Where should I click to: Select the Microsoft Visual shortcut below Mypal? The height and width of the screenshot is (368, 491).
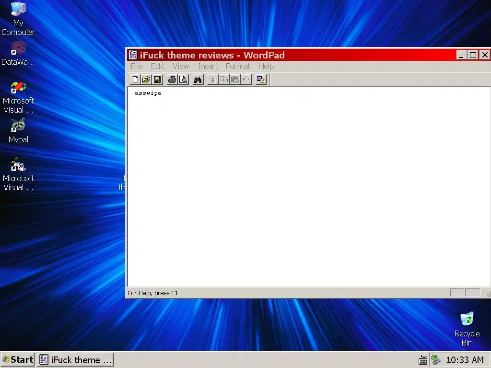[18, 174]
